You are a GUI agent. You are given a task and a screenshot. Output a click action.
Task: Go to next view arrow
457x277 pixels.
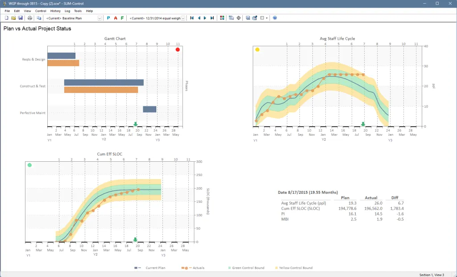click(x=205, y=18)
